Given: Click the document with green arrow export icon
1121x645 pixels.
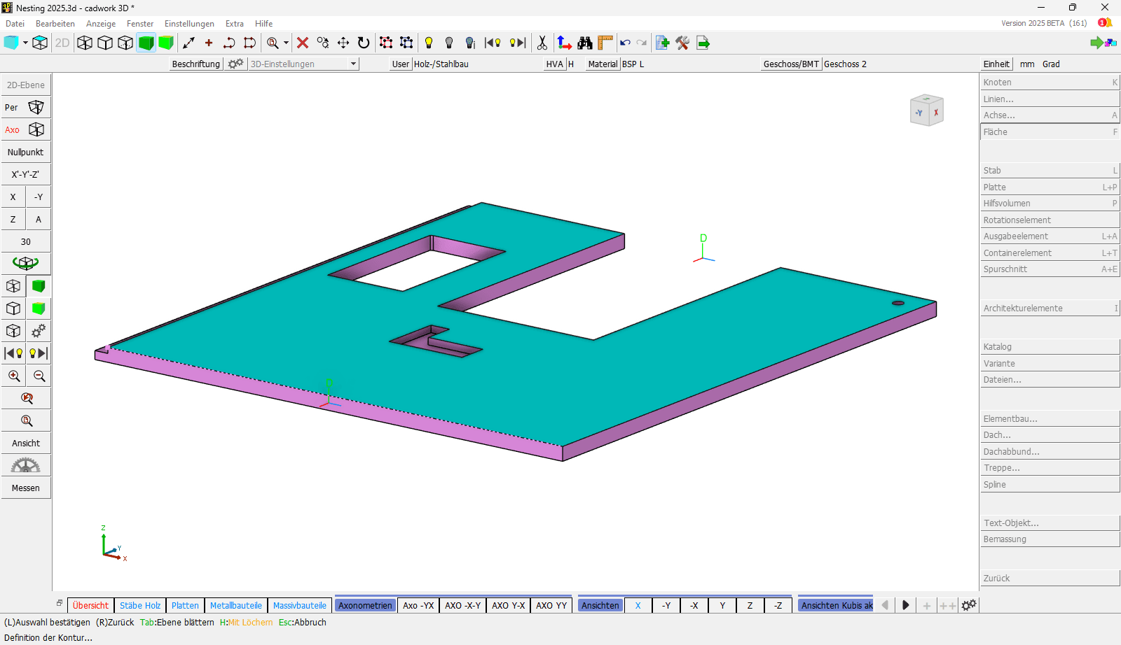Looking at the screenshot, I should (x=703, y=43).
